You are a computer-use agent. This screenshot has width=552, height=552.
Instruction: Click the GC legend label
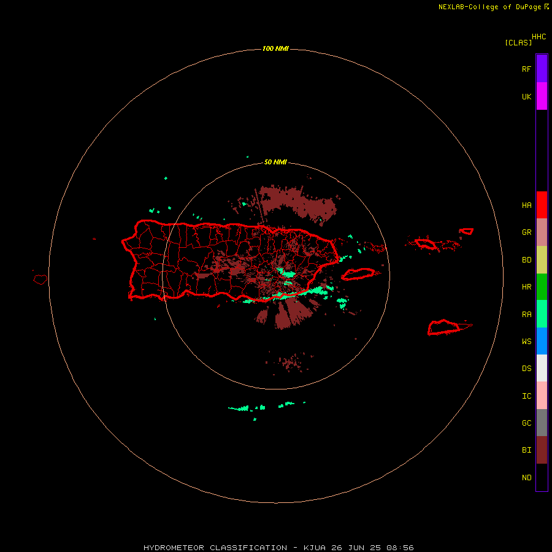pyautogui.click(x=526, y=423)
